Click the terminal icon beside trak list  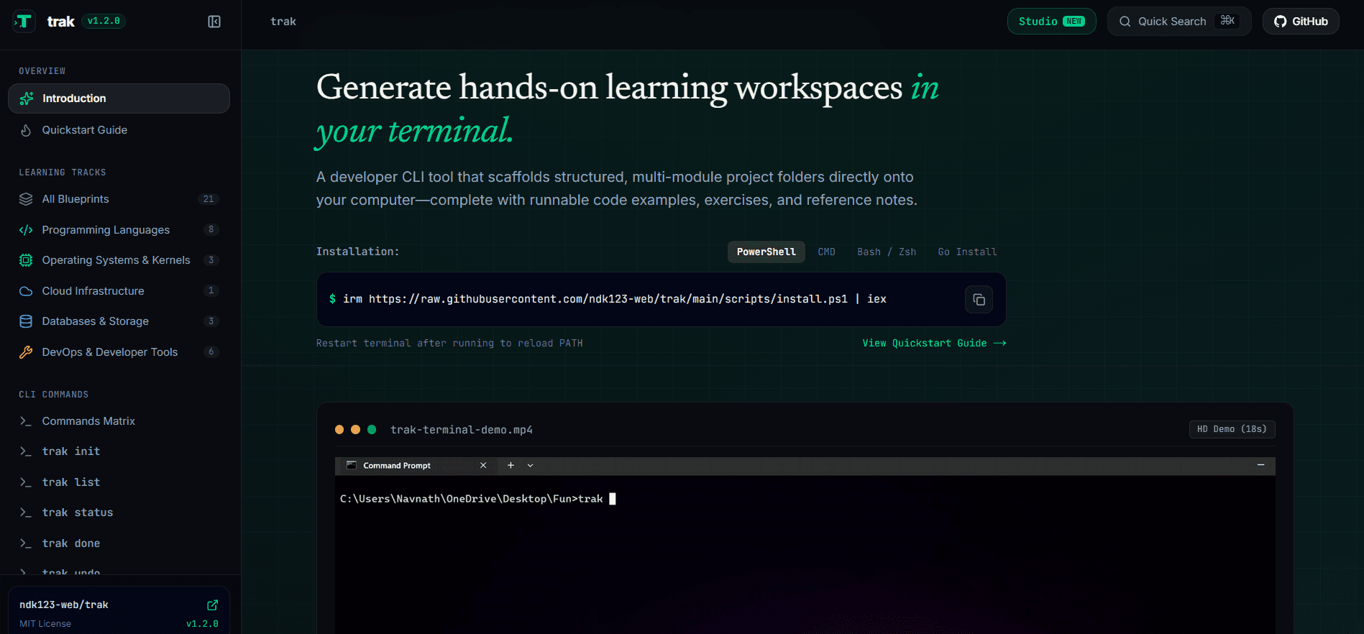(x=26, y=482)
